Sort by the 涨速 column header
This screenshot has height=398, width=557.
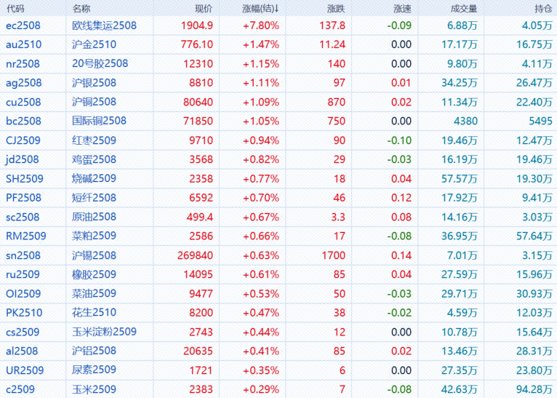[402, 9]
